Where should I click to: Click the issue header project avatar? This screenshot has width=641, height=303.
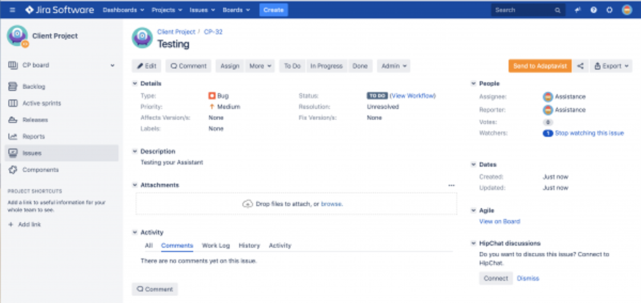point(142,38)
